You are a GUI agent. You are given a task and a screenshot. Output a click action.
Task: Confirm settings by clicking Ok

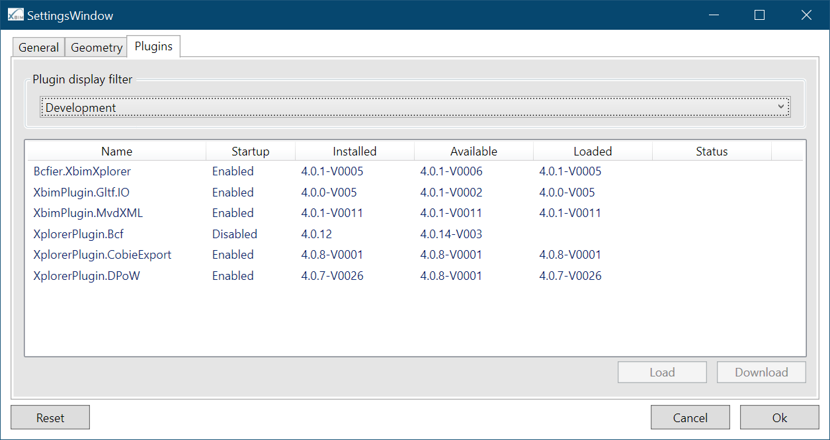click(x=778, y=417)
